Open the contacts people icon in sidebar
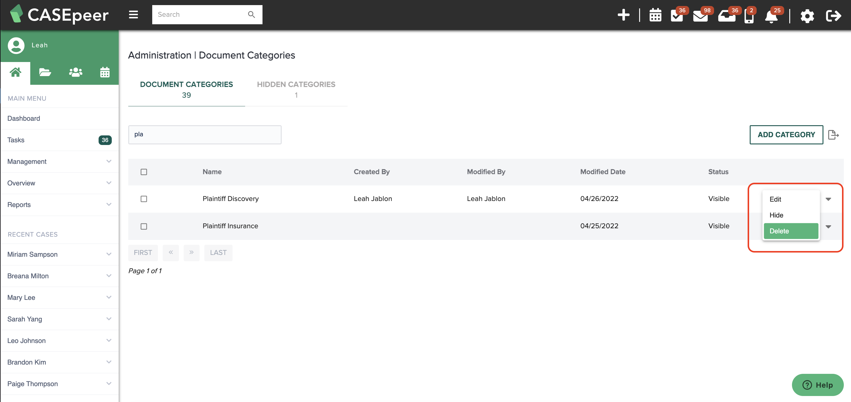The image size is (851, 402). point(75,72)
